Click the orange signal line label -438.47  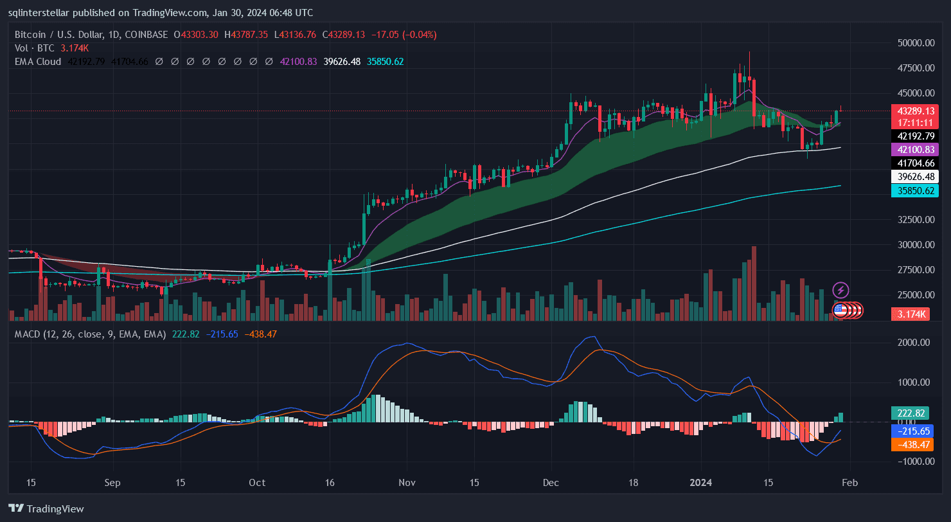912,444
